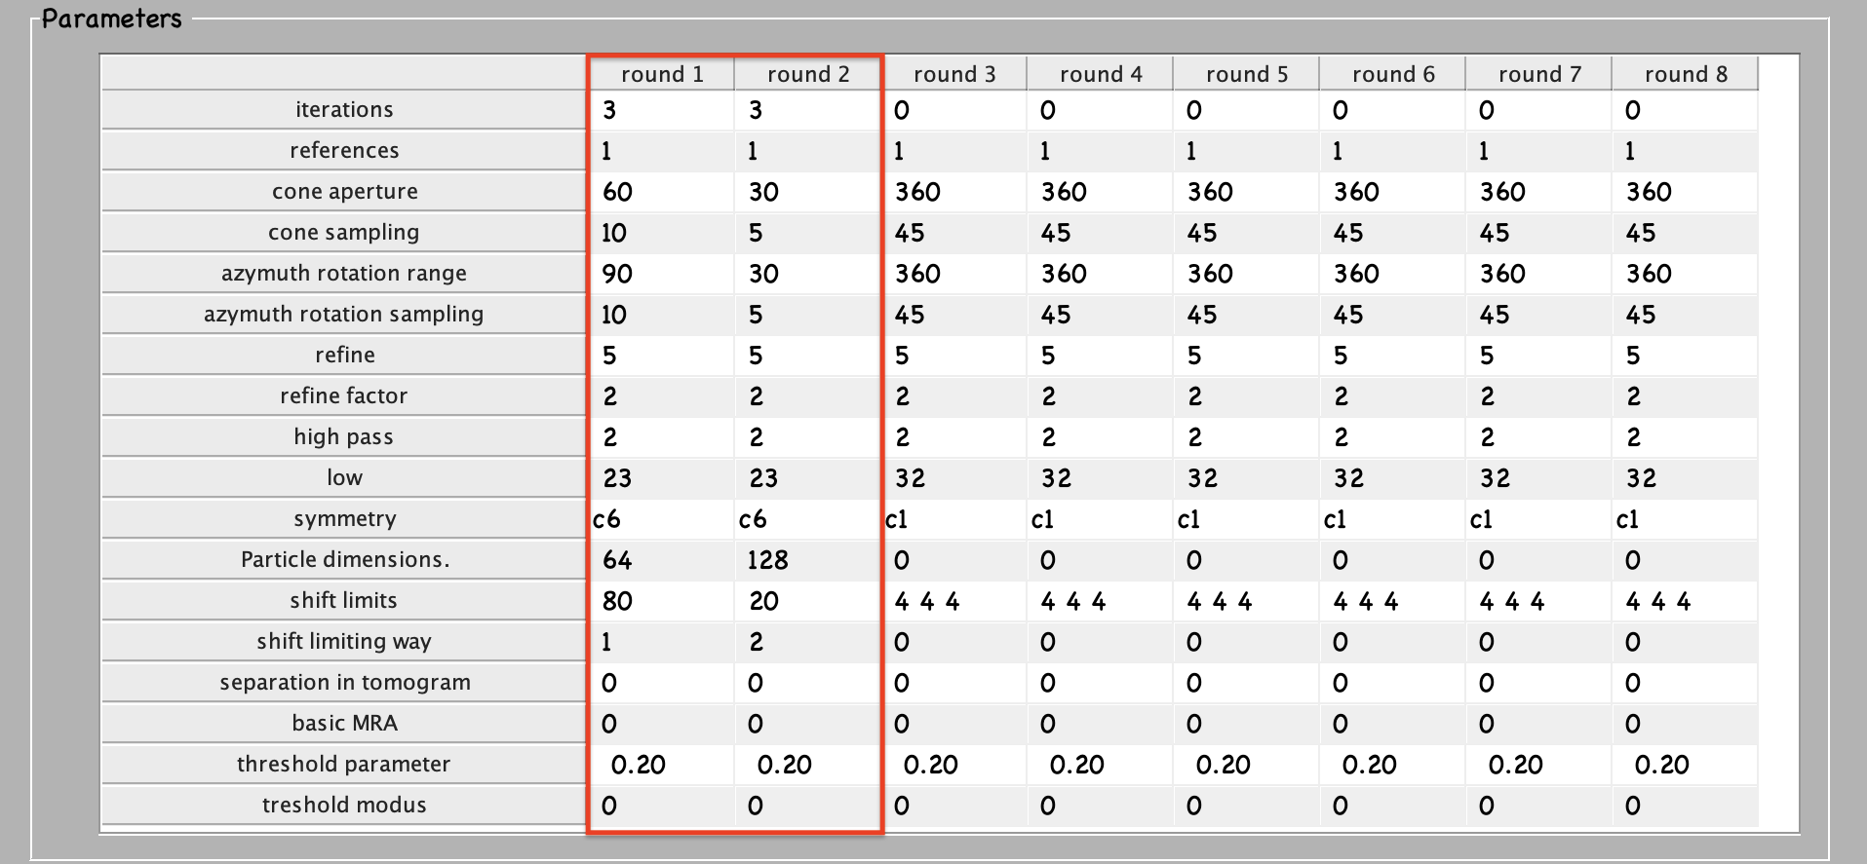
Task: Edit iterations cell for round 1
Action: tap(662, 110)
